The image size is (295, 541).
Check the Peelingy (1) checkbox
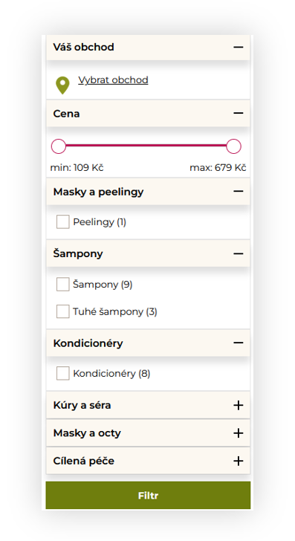click(63, 222)
